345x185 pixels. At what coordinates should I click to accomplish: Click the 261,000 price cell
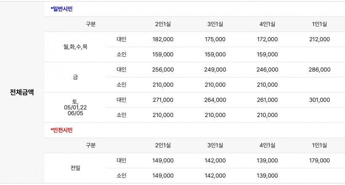pos(267,100)
